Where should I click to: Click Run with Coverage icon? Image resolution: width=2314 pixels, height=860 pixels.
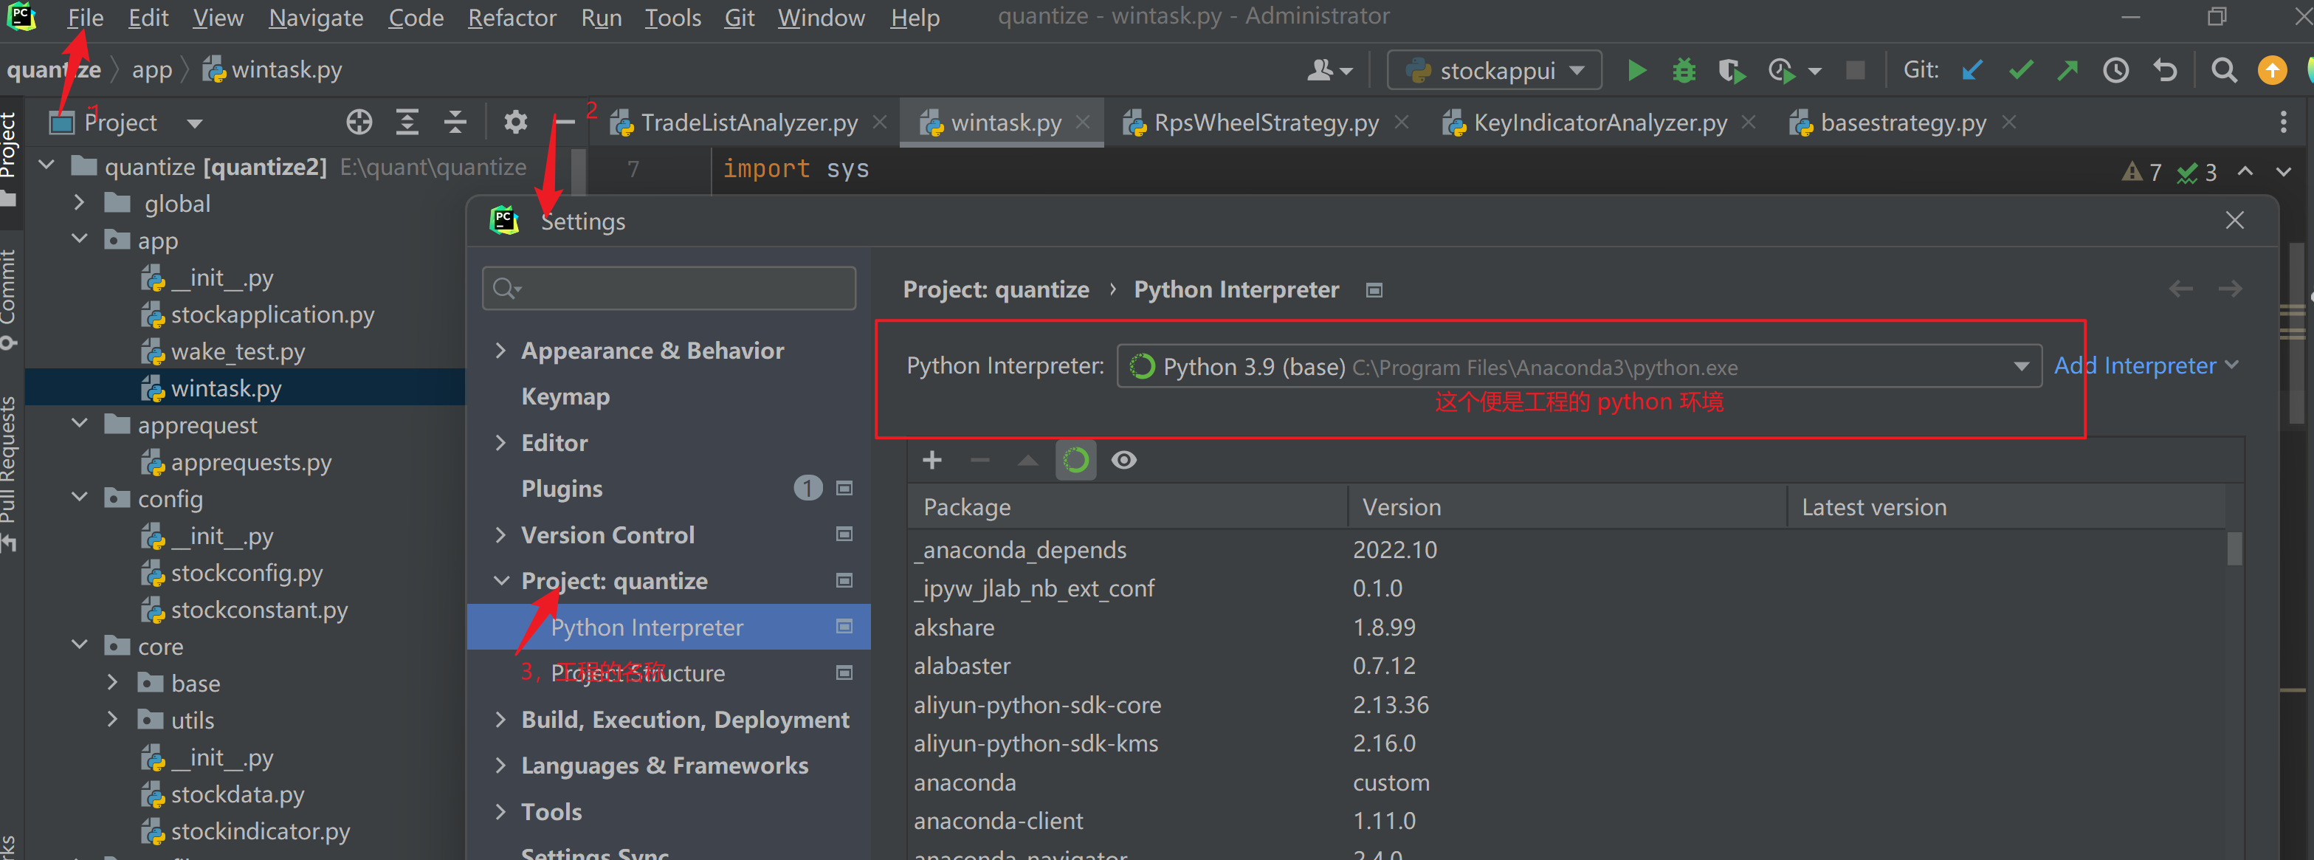point(1731,70)
